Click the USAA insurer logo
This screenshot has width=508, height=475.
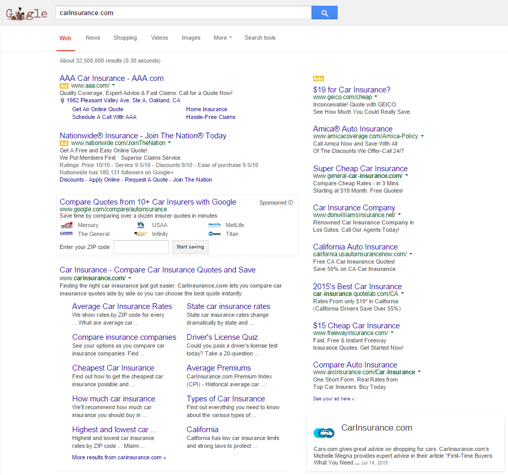tap(141, 225)
